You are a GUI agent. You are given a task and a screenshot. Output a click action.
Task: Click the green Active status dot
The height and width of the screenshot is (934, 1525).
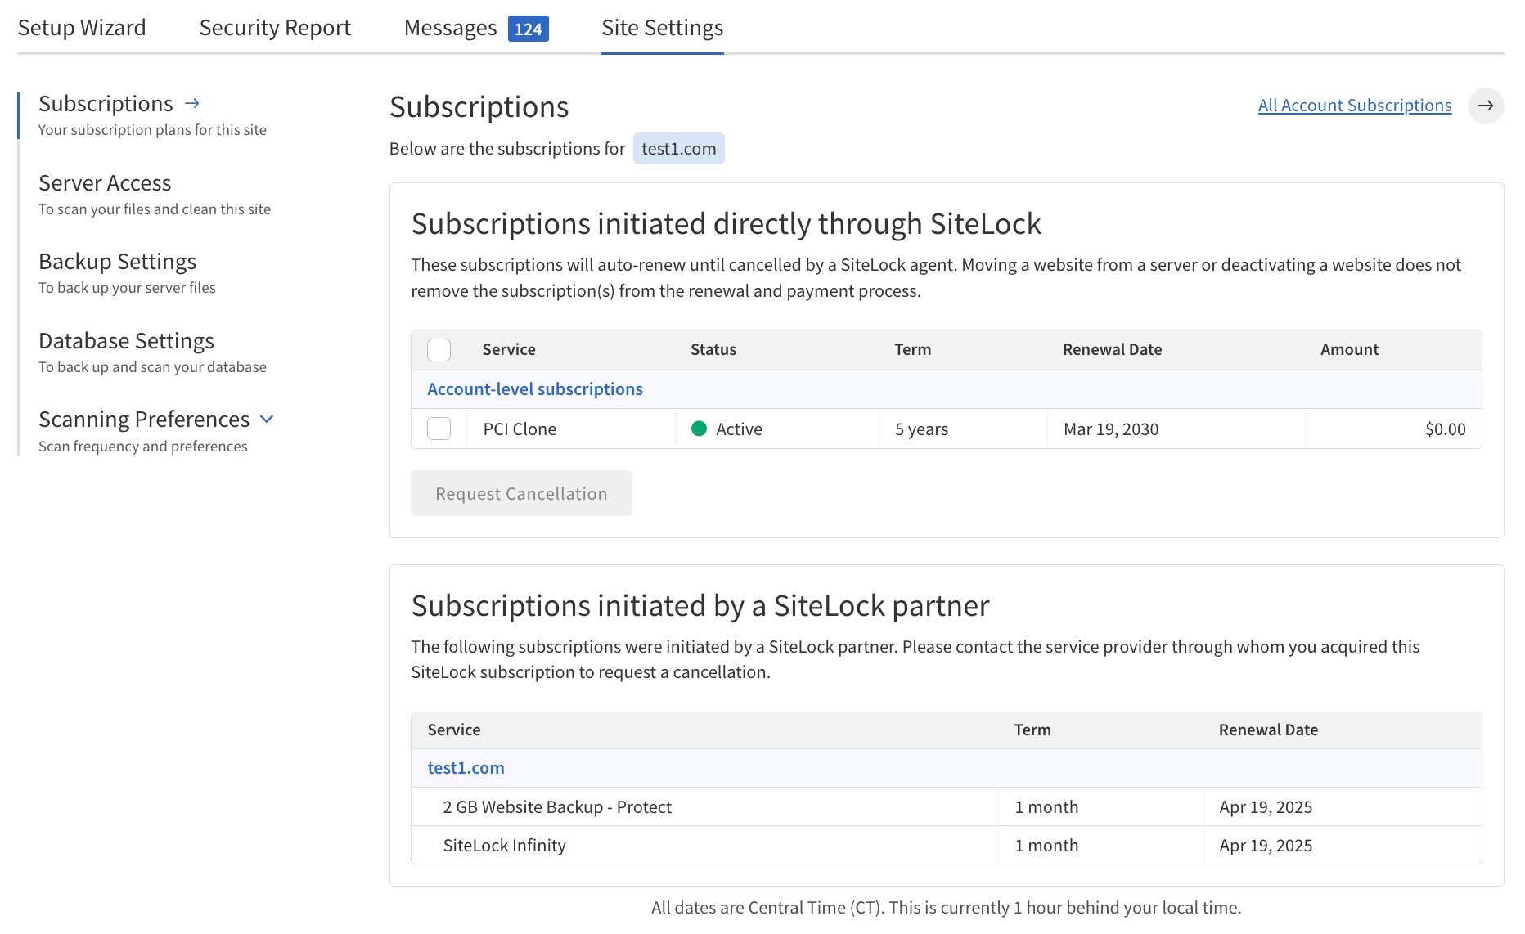(x=699, y=429)
